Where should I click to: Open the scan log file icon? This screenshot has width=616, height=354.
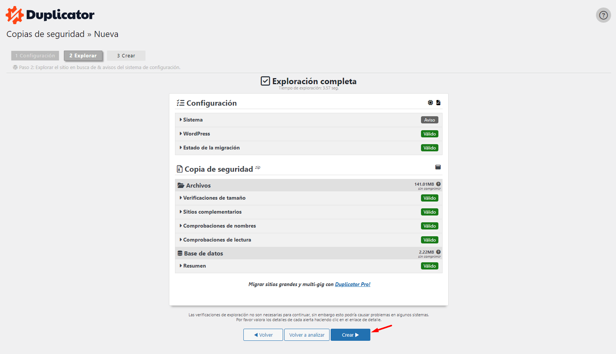(438, 103)
